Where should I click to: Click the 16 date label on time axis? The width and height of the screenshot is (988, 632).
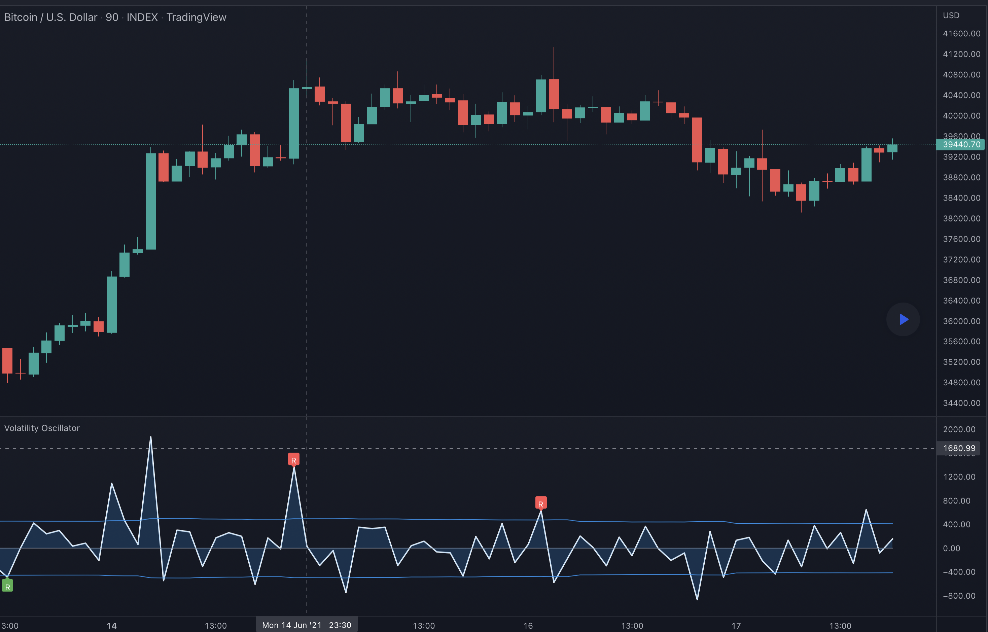click(528, 626)
